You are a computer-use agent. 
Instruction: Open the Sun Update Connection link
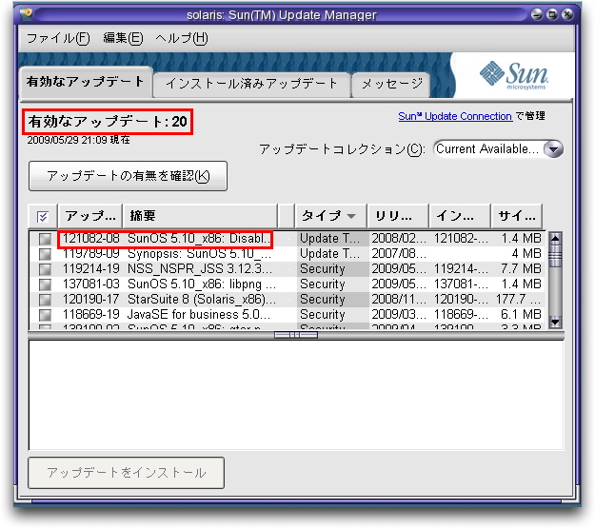click(x=454, y=116)
